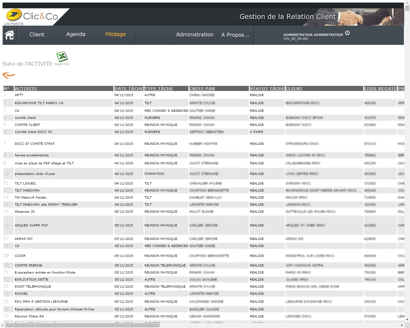
Task: Sort by TYPE TÂCHE column header
Action: click(159, 89)
